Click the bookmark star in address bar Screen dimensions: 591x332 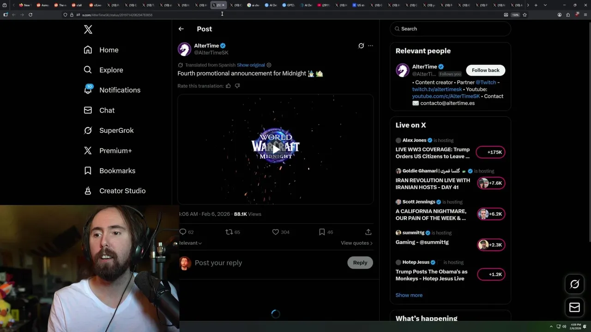(525, 15)
